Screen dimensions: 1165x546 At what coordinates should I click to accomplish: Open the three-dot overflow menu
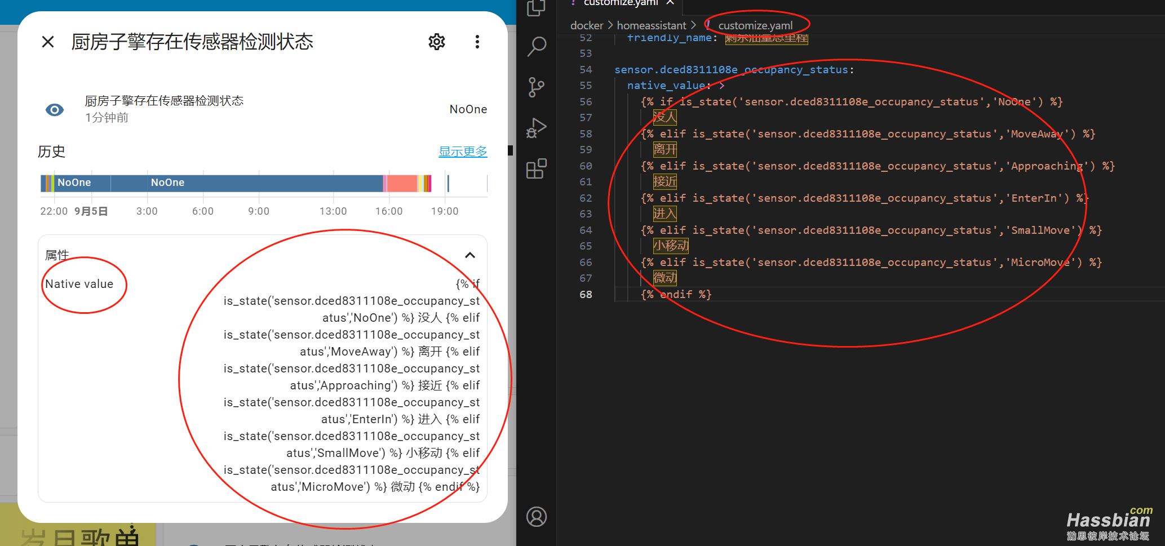(477, 42)
